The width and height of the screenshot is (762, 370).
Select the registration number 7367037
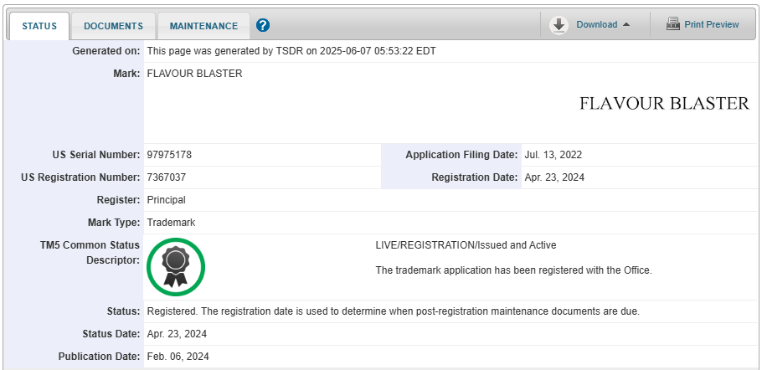point(166,177)
